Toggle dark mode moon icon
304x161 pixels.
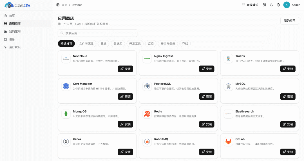pos(271,5)
